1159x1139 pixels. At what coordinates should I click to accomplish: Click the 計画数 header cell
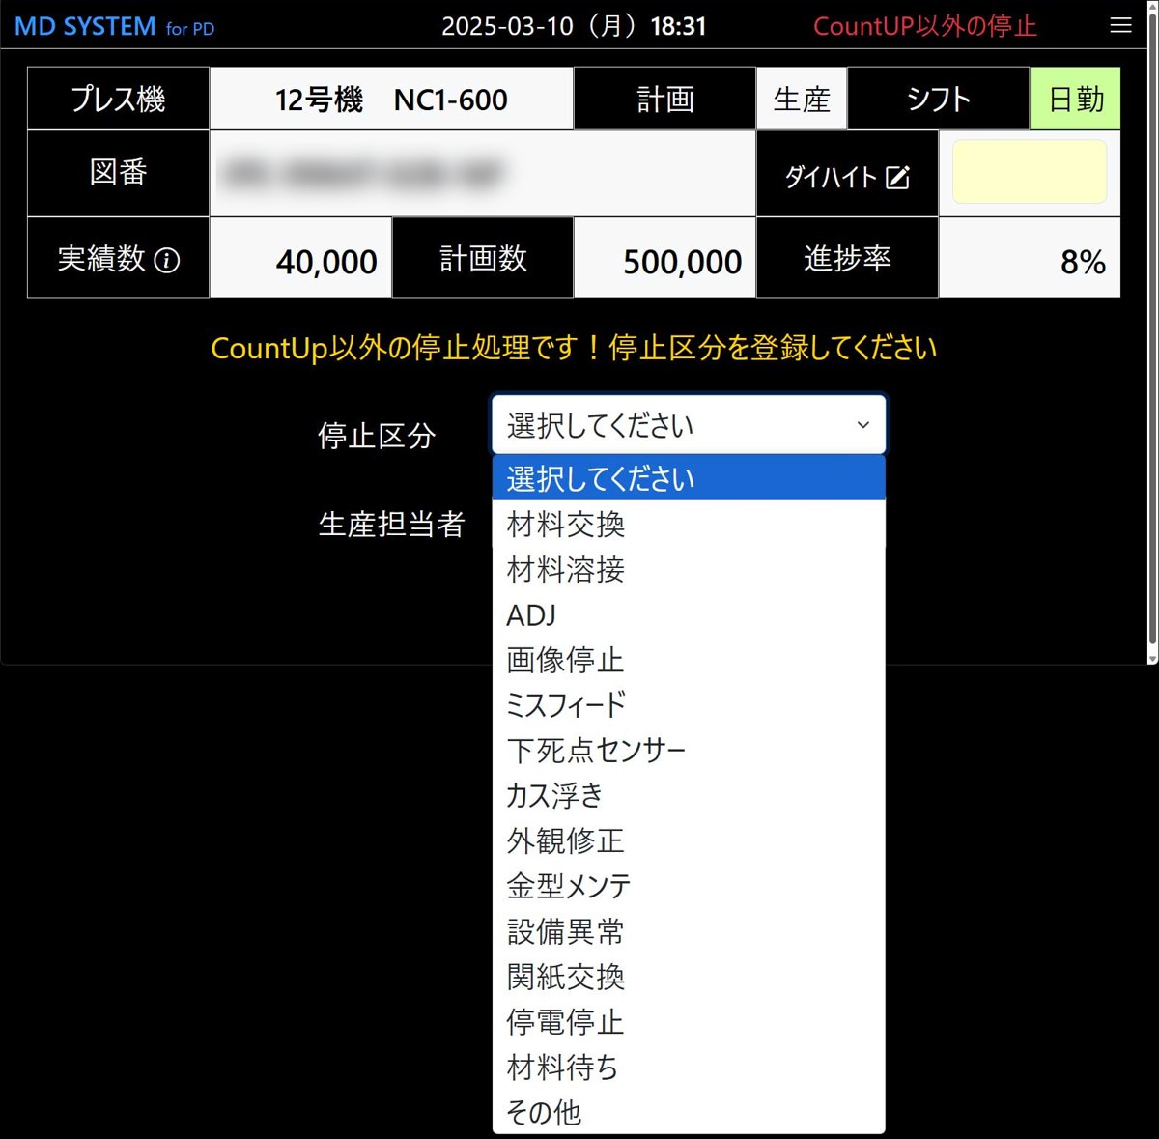tap(483, 258)
